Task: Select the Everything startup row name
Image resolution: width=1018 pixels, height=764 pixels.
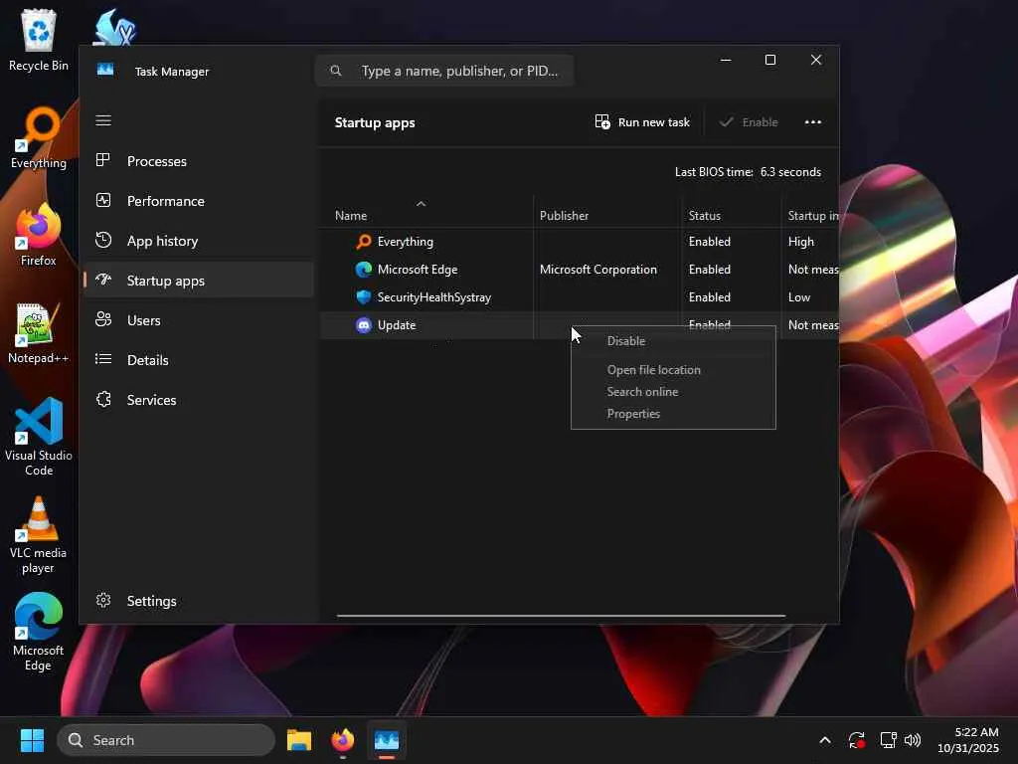Action: (406, 242)
